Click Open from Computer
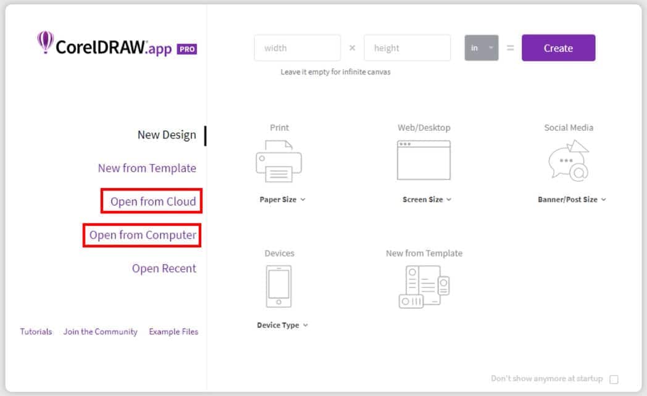 pyautogui.click(x=141, y=235)
